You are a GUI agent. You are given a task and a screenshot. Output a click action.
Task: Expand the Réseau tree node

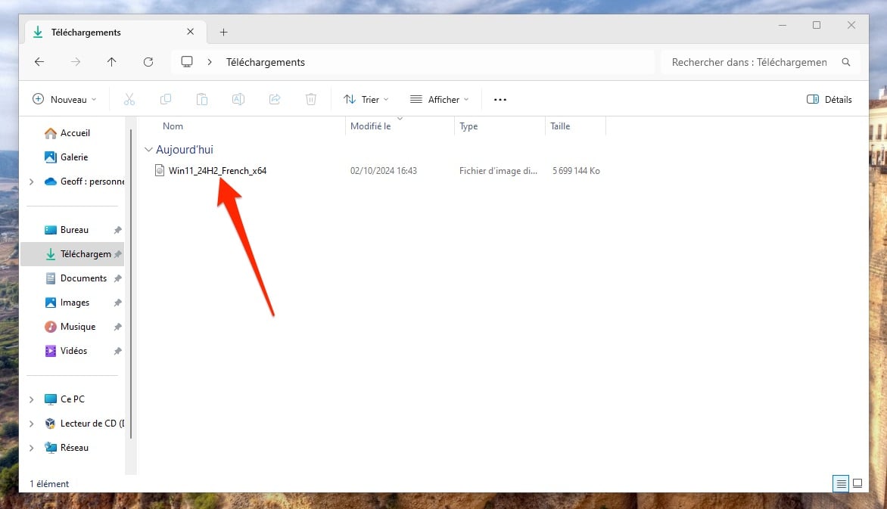(x=32, y=448)
